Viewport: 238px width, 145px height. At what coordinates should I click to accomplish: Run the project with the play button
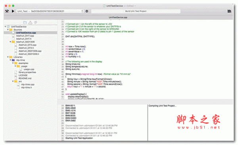tap(13, 11)
